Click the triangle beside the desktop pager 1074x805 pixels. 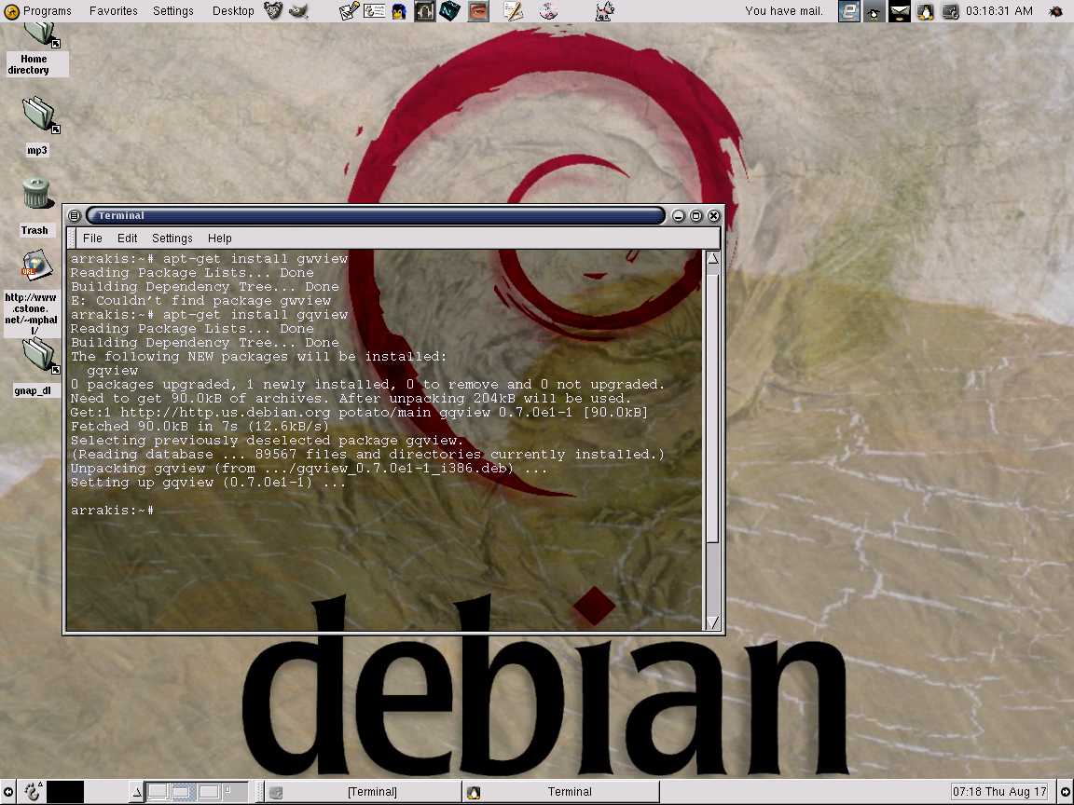pos(136,791)
